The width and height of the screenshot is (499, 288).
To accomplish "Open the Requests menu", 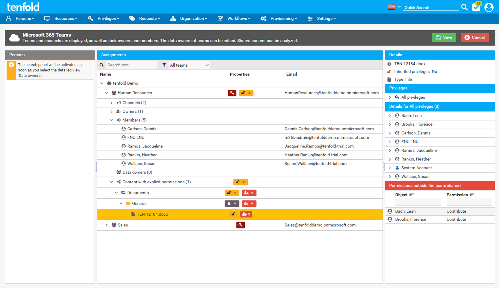I will pos(145,19).
